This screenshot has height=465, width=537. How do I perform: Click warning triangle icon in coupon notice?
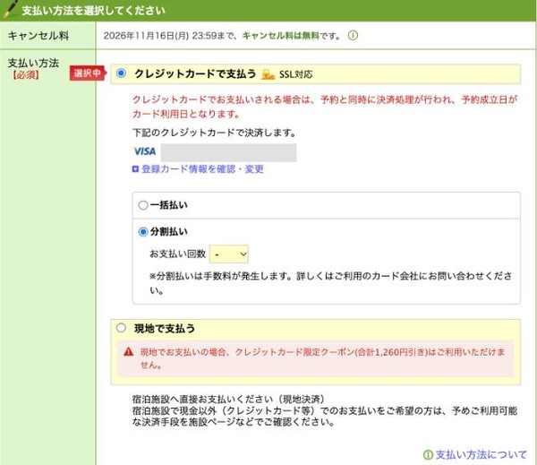coord(128,351)
